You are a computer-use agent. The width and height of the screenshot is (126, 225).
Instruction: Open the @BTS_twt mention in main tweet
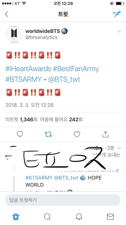pyautogui.click(x=64, y=79)
